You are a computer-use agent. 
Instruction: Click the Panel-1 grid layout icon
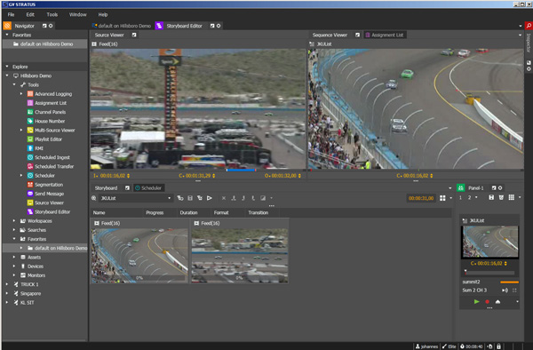(x=512, y=197)
